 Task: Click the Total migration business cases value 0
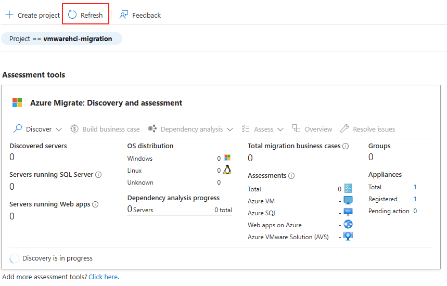[250, 158]
